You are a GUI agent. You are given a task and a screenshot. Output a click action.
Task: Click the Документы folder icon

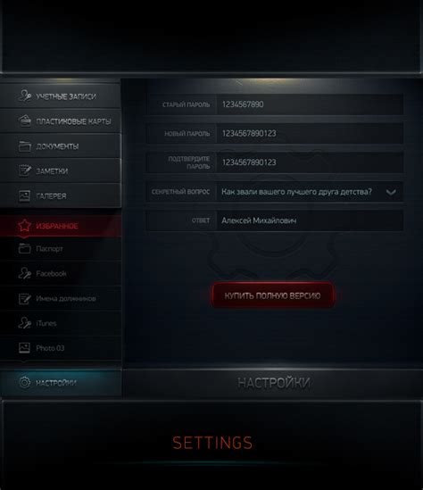click(24, 146)
